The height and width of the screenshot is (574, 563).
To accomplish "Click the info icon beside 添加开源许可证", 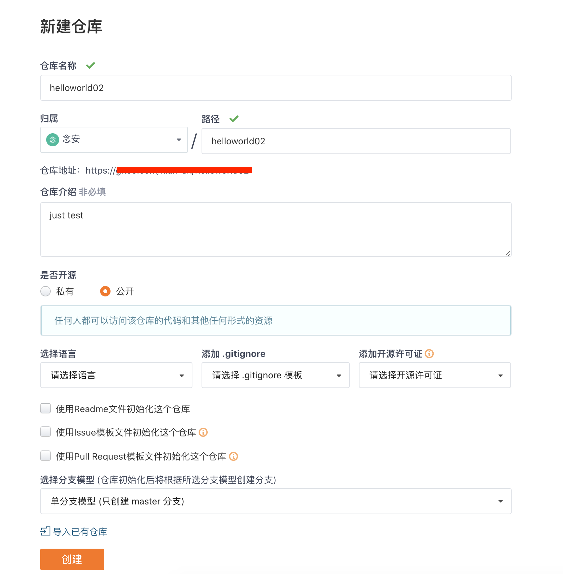I will click(429, 354).
